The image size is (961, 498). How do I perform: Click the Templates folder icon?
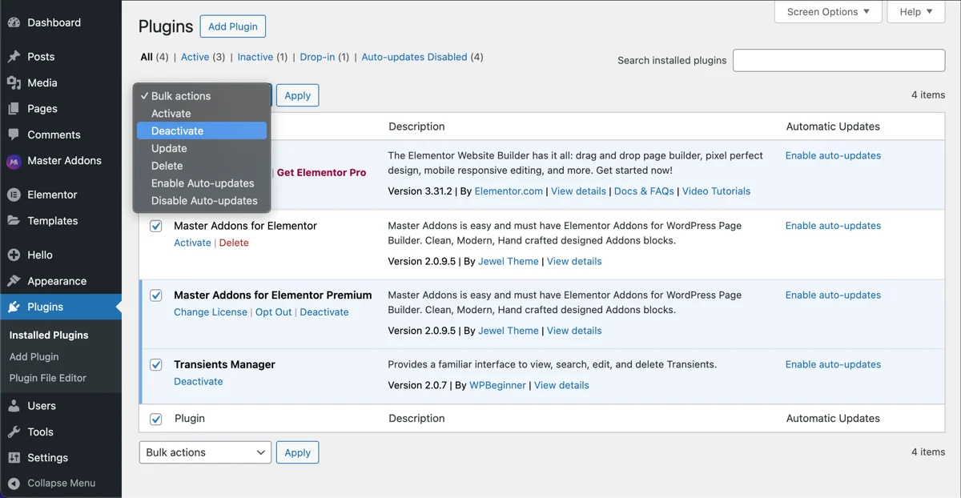coord(14,221)
